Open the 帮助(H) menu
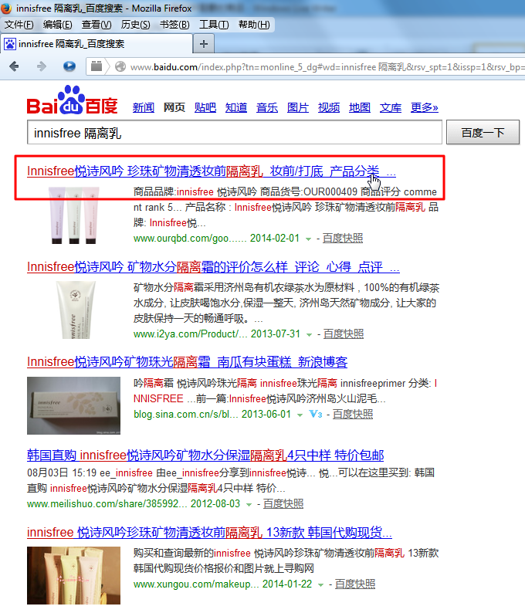 click(254, 25)
